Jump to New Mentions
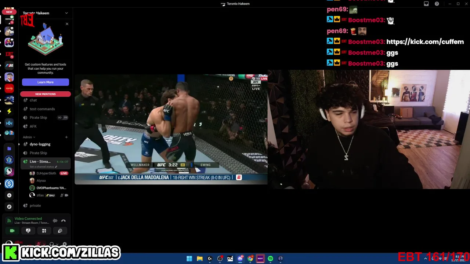The height and width of the screenshot is (264, 470). pos(46,94)
